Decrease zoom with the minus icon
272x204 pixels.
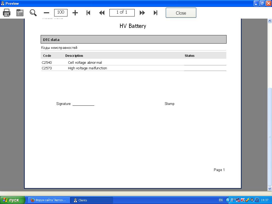point(46,13)
